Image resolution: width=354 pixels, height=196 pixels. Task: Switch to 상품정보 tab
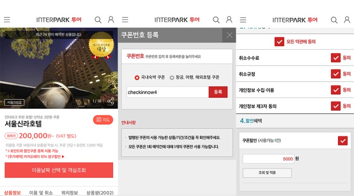[x=12, y=192]
